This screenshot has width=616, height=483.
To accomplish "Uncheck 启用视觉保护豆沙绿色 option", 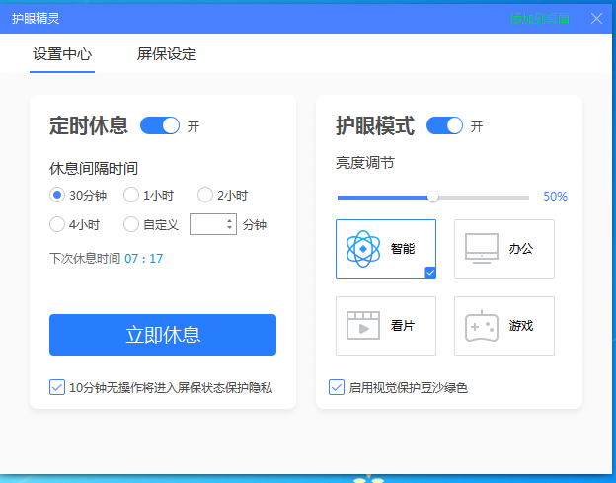I will click(x=337, y=387).
